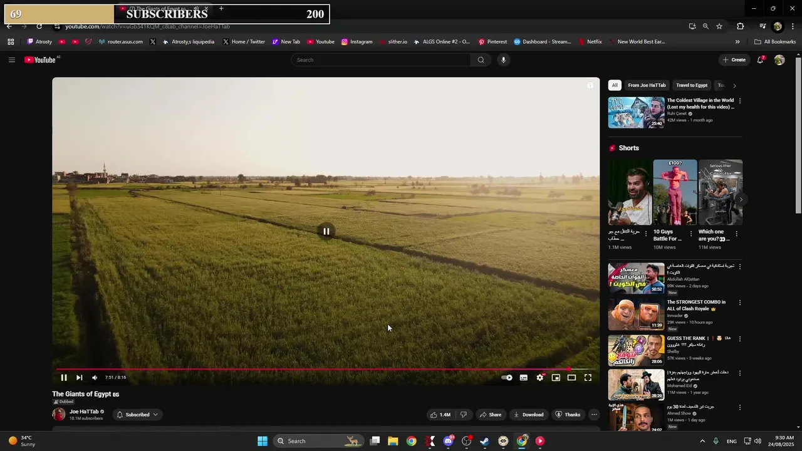
Task: Toggle subtitles/closed captions
Action: 524,378
